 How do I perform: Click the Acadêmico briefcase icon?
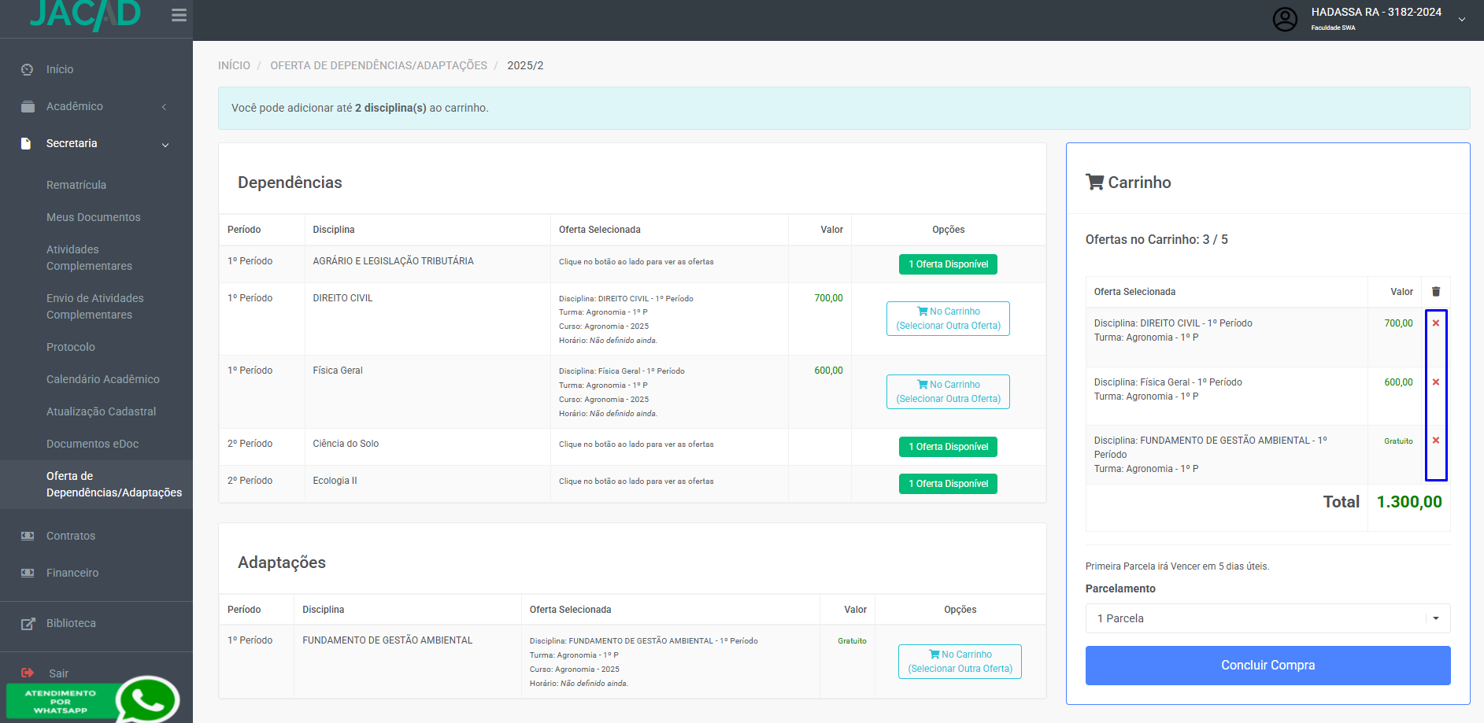28,106
